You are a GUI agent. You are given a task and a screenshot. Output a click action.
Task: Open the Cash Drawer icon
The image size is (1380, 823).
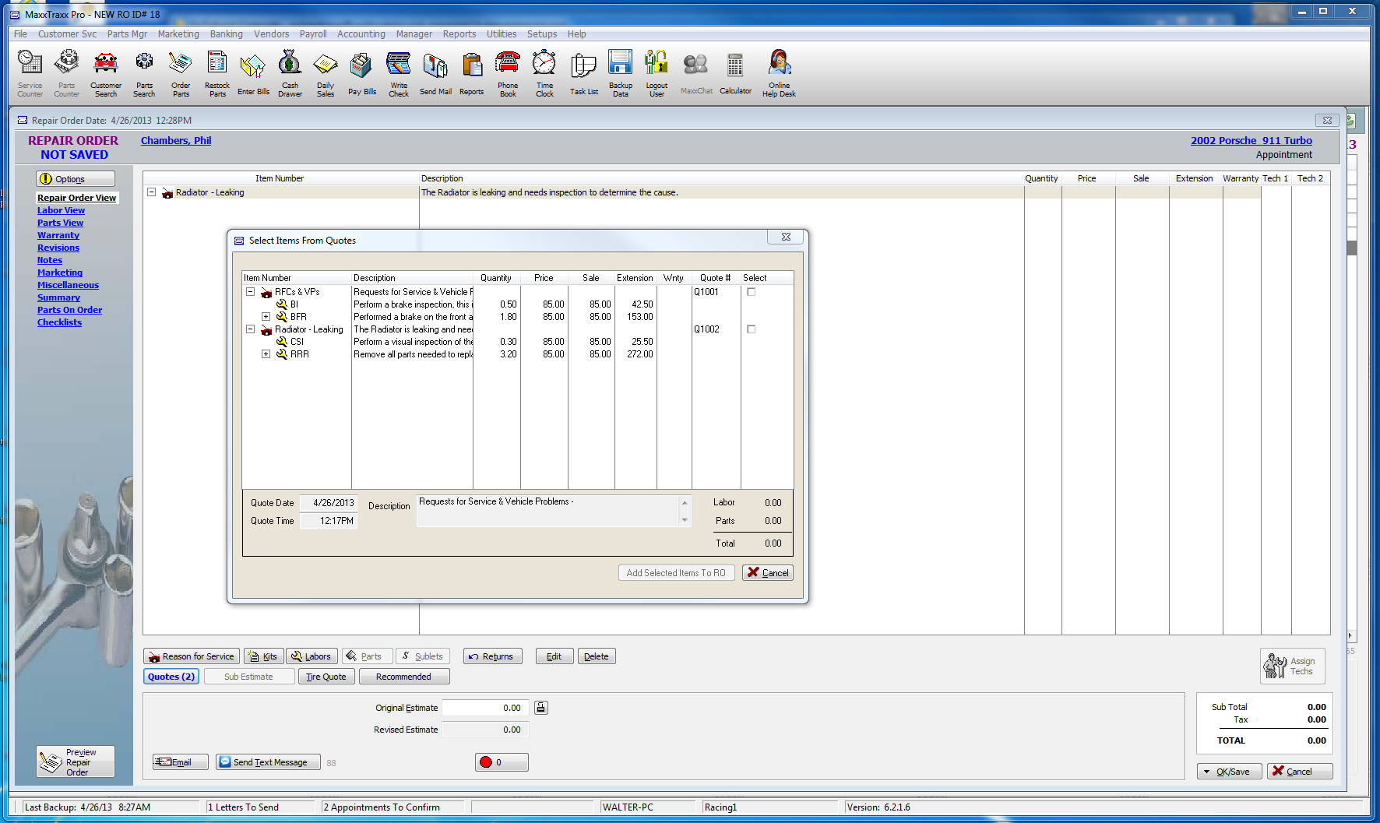coord(290,73)
